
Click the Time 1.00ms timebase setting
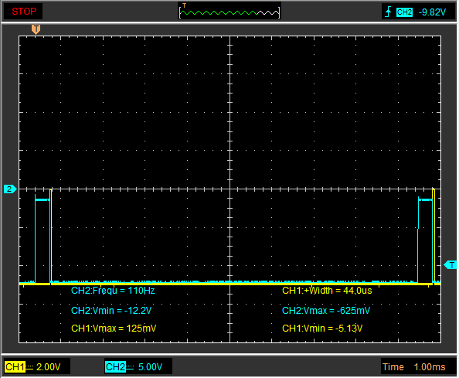414,367
